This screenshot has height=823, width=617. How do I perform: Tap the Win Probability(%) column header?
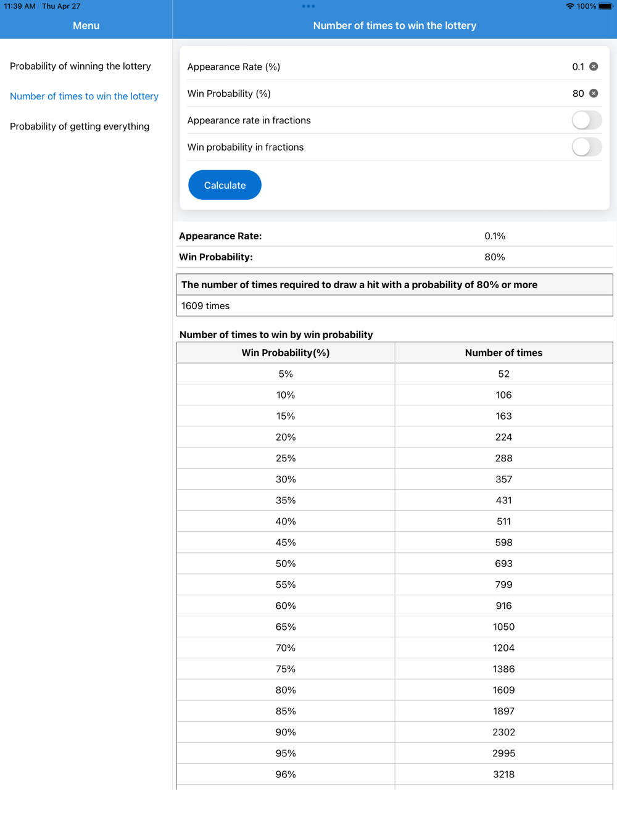286,353
